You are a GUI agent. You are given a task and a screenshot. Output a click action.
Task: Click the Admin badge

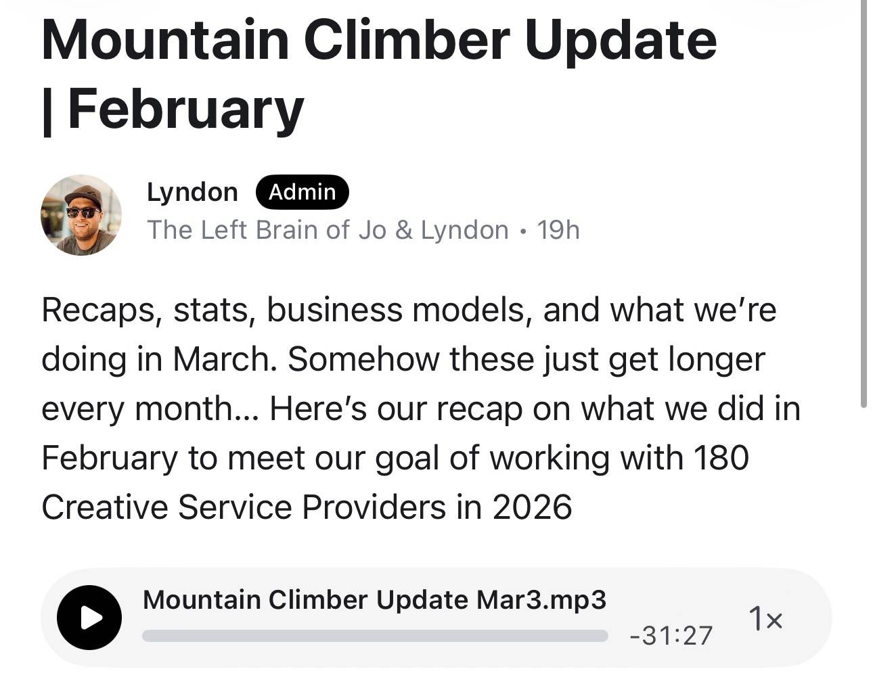click(302, 192)
